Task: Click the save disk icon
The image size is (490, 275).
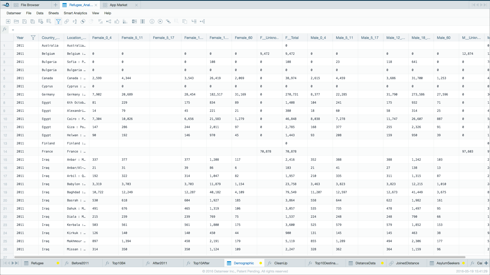Action: [24, 21]
